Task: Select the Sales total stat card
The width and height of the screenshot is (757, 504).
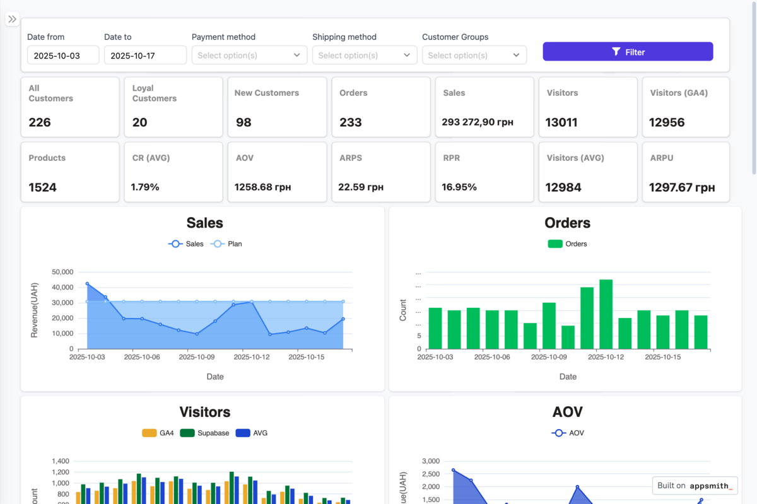Action: (x=484, y=107)
